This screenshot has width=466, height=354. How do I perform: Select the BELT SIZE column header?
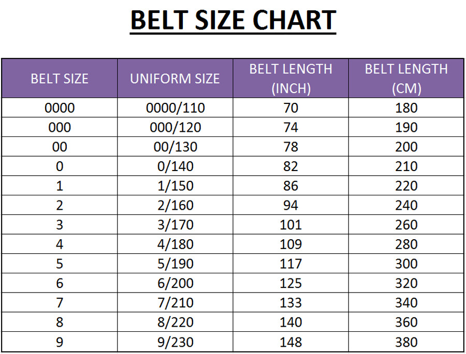(x=60, y=79)
